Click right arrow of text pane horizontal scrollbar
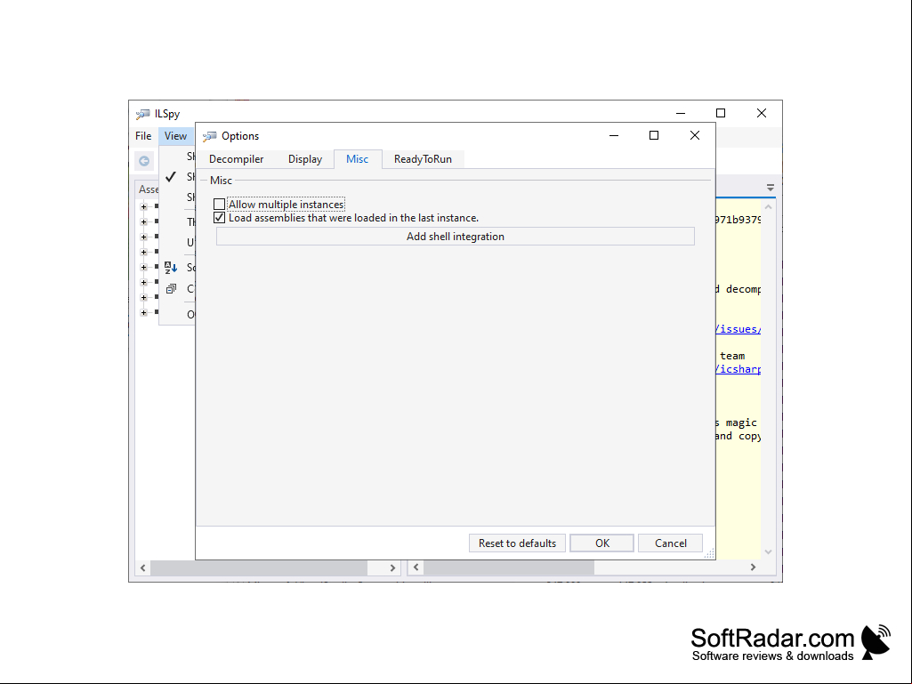Viewport: 912px width, 684px height. click(x=754, y=567)
